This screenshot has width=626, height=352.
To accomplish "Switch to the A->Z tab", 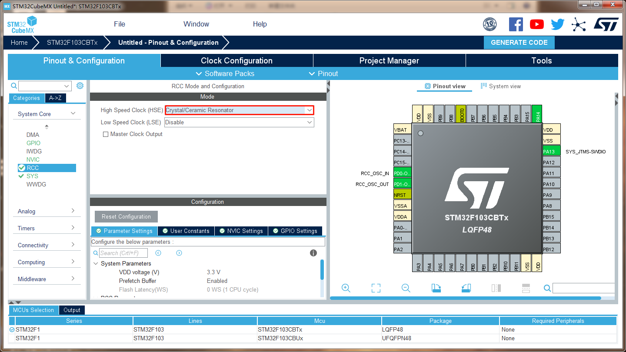I will [x=55, y=98].
